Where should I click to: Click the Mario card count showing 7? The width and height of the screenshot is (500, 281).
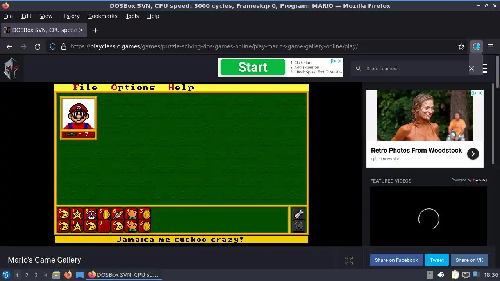click(x=79, y=134)
